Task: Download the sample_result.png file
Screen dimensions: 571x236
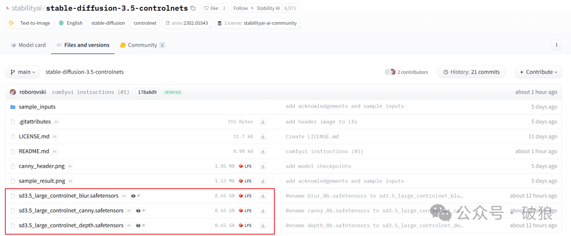Action: coord(263,181)
